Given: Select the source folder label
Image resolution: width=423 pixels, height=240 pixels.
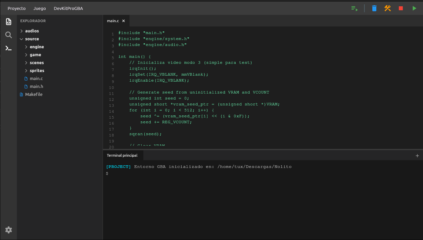Looking at the screenshot, I should tap(32, 39).
